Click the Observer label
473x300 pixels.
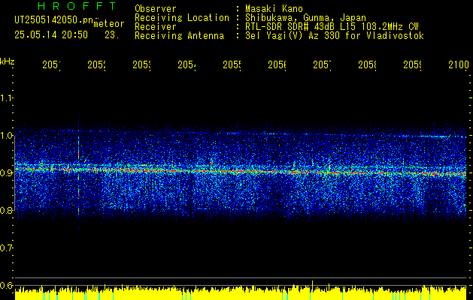pos(156,8)
